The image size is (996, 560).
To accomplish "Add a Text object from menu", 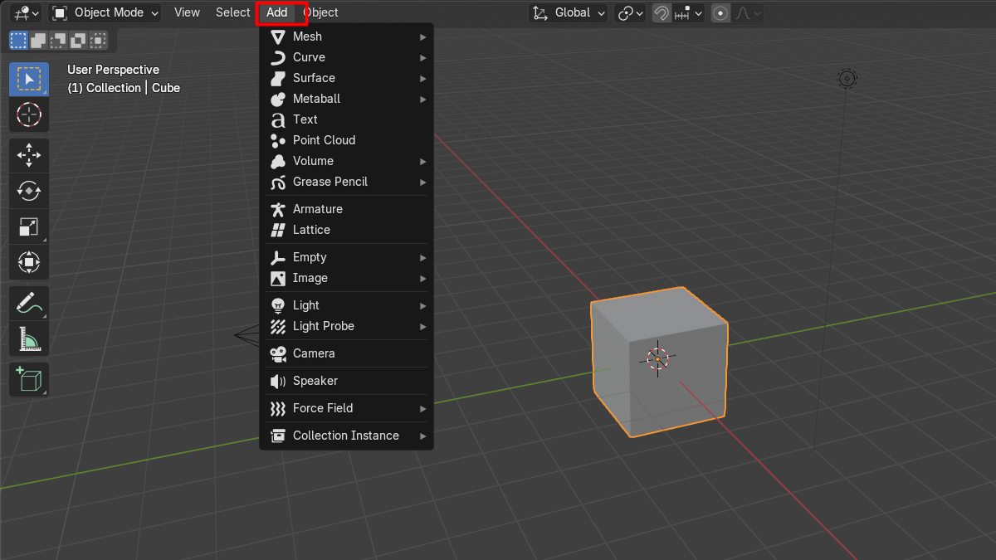I will [347, 119].
